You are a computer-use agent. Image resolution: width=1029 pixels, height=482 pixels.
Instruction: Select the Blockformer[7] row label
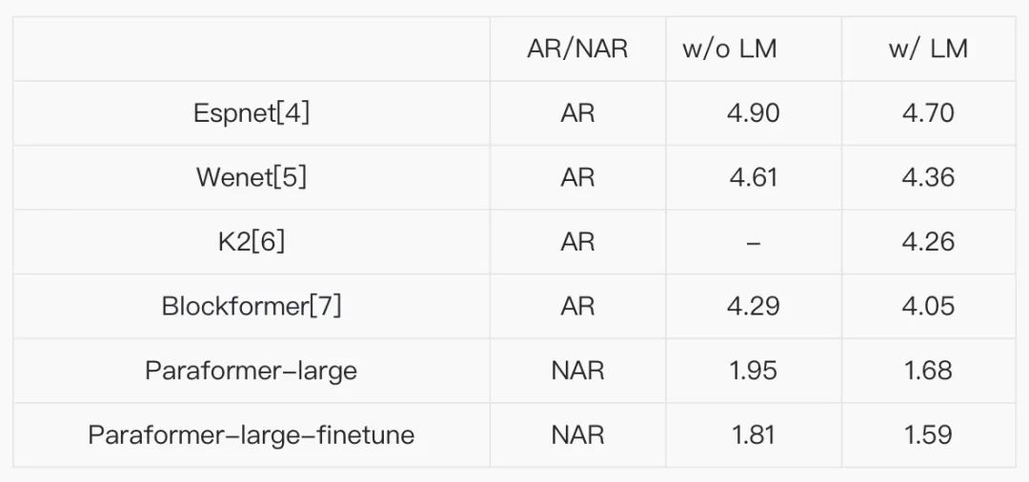pos(252,306)
